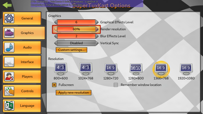Toggle Vertical Sync with right arrow
This screenshot has width=203, height=114.
(97, 43)
